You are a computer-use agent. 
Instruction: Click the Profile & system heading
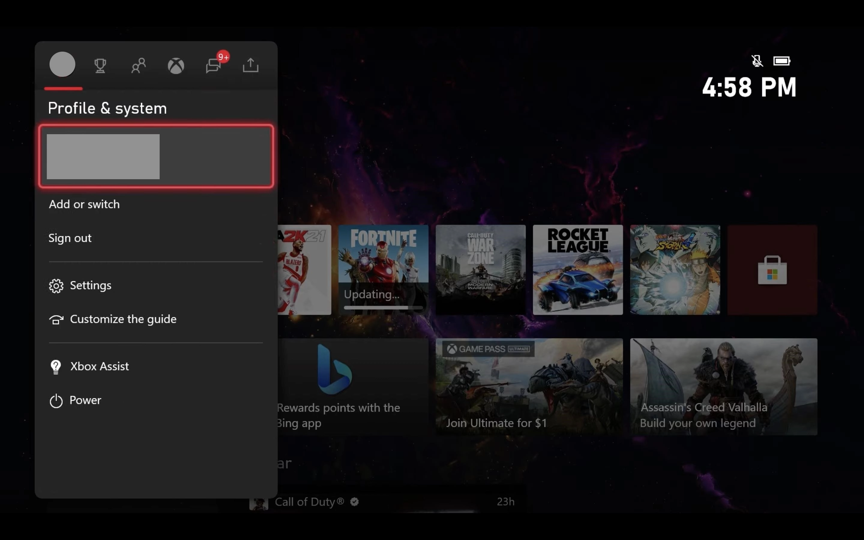(x=107, y=108)
